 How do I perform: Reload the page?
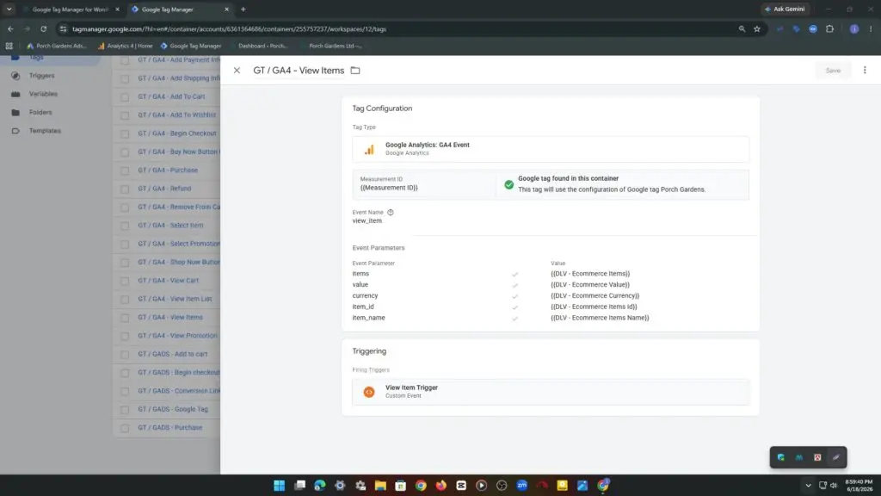43,28
